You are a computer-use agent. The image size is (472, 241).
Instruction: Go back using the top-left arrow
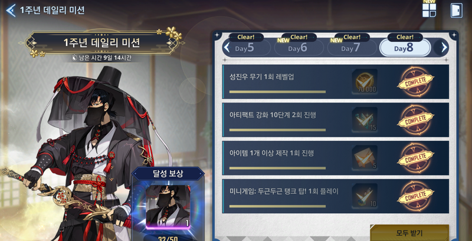(x=11, y=10)
